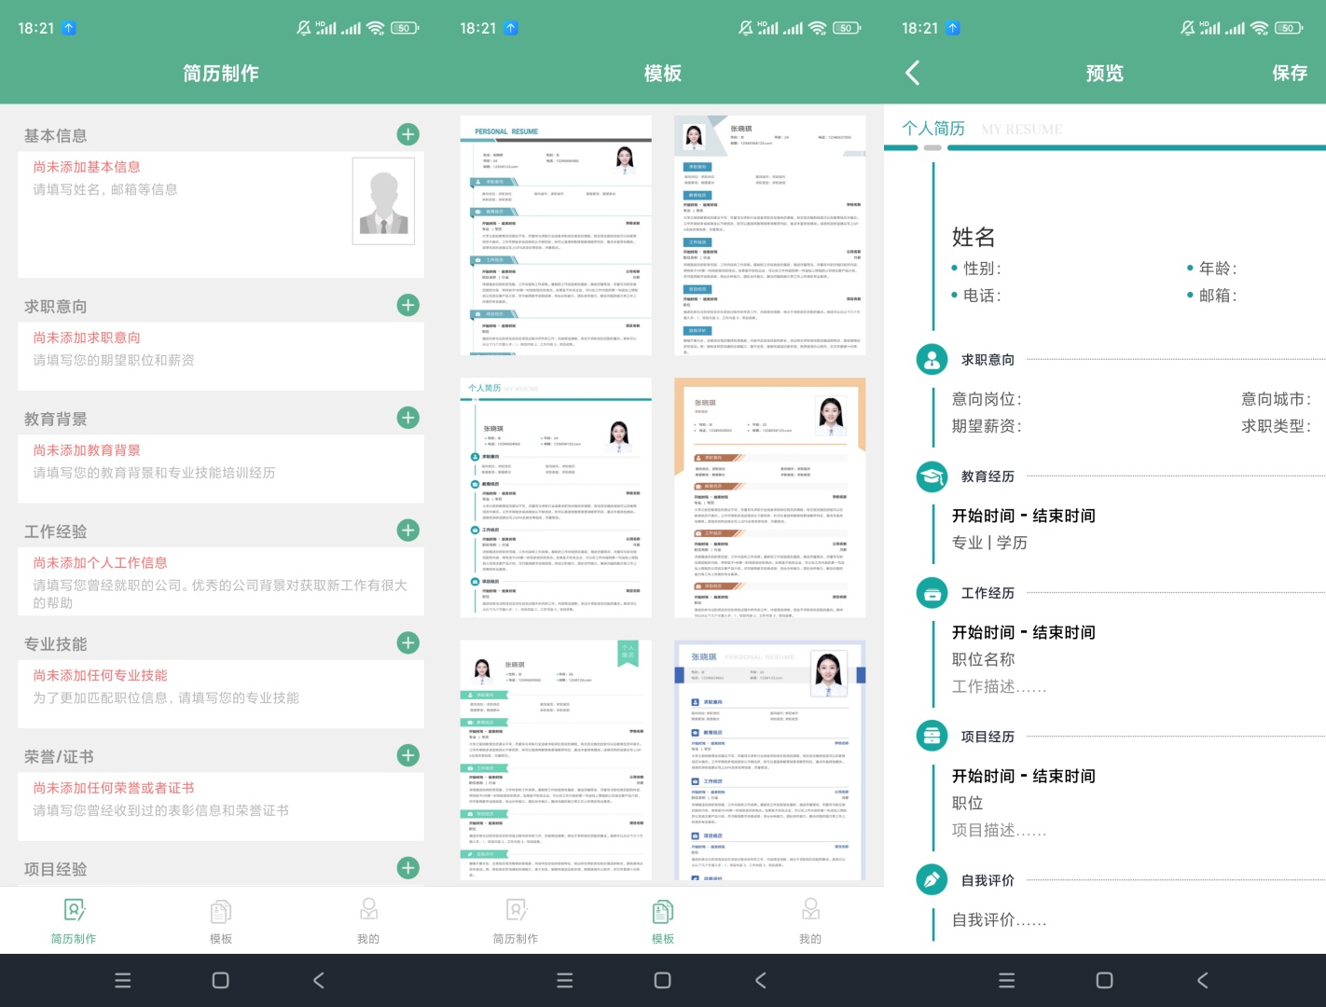The width and height of the screenshot is (1326, 1007).
Task: Add an honor via 荣誉/证书 plus icon
Action: [x=407, y=755]
